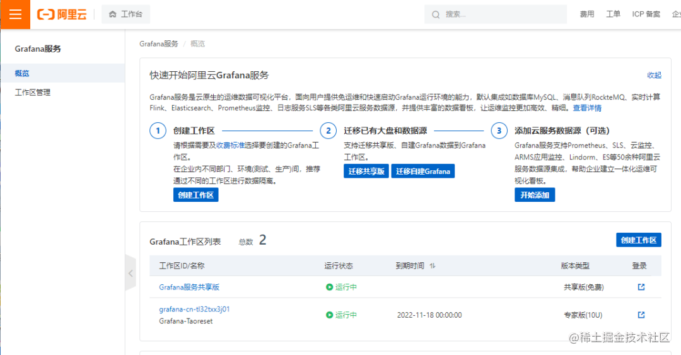Screen dimensions: 681x355
Task: Click 创建工作区 button in workspace list header
Action: click(638, 240)
